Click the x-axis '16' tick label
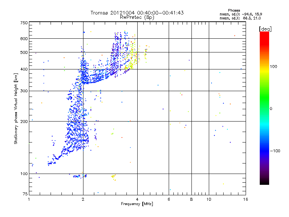 pos(246,199)
